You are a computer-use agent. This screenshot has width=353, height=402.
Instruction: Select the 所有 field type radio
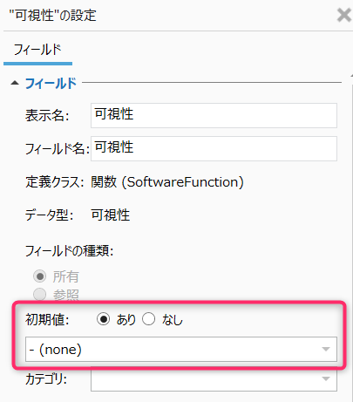pyautogui.click(x=40, y=276)
